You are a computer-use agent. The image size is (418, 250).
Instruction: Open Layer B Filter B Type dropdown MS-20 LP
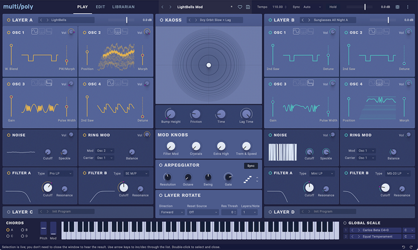[398, 173]
